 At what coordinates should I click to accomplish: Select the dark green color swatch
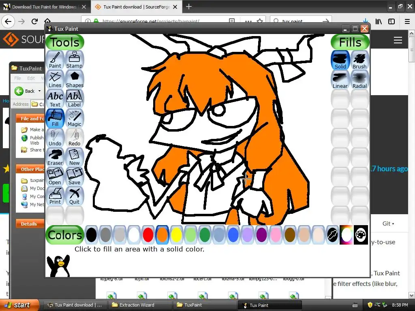coord(205,234)
